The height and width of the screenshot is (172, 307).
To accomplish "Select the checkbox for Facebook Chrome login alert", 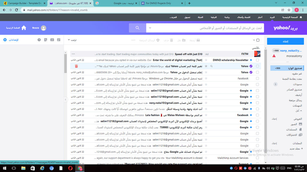I will [x=258, y=79].
